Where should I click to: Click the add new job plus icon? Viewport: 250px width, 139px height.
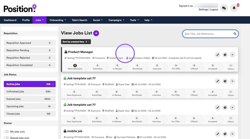96,33
